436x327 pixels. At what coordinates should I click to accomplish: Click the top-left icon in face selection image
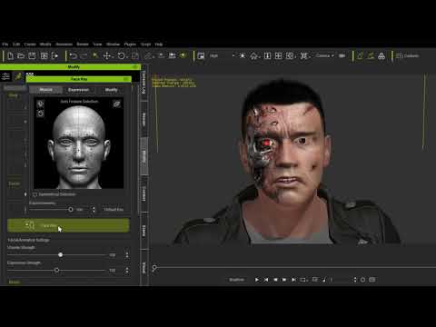(x=40, y=104)
